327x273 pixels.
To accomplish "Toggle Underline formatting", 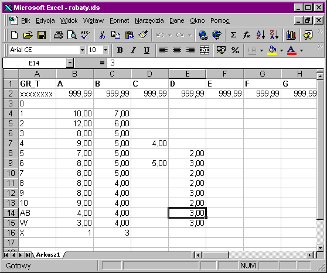I will pyautogui.click(x=147, y=50).
